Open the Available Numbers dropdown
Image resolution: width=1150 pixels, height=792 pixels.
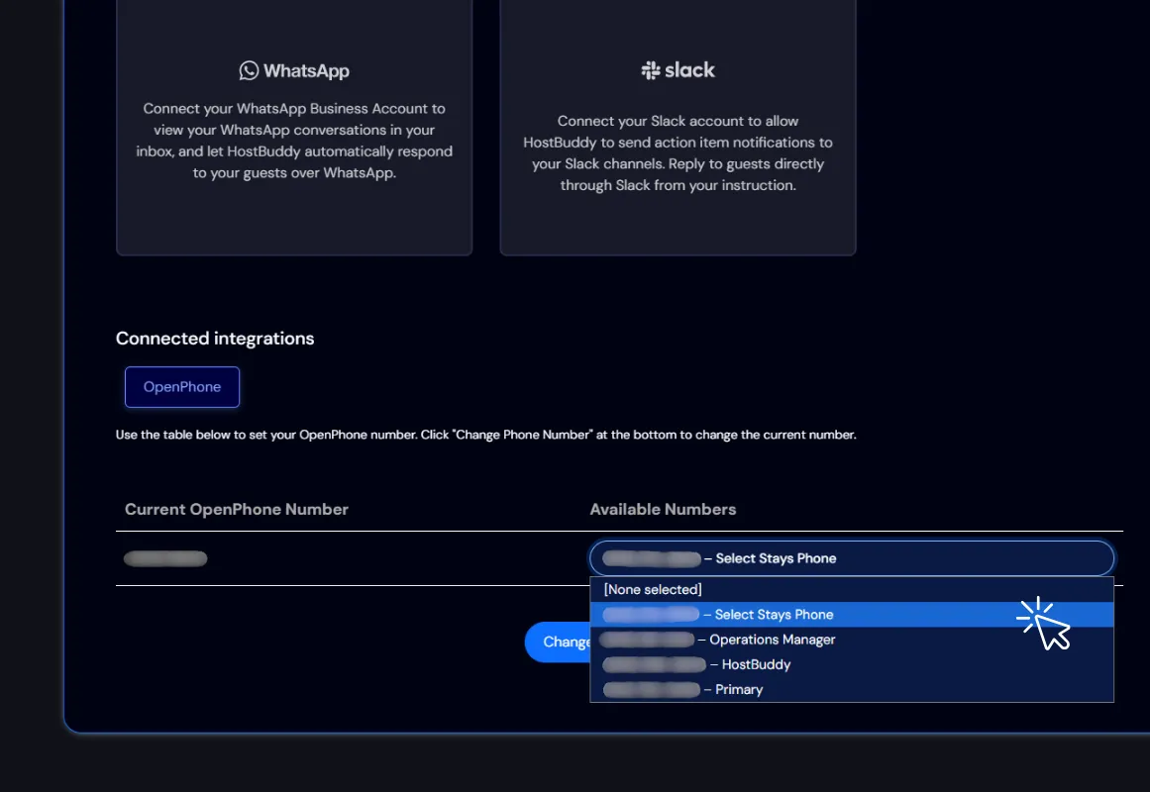pos(852,558)
